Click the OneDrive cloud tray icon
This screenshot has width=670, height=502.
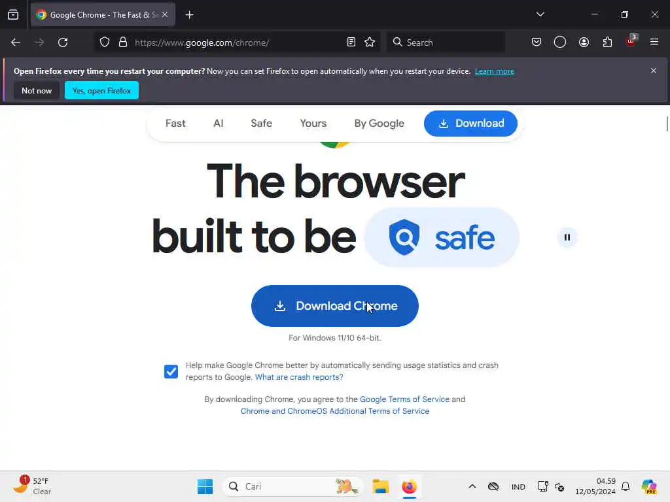pos(493,486)
